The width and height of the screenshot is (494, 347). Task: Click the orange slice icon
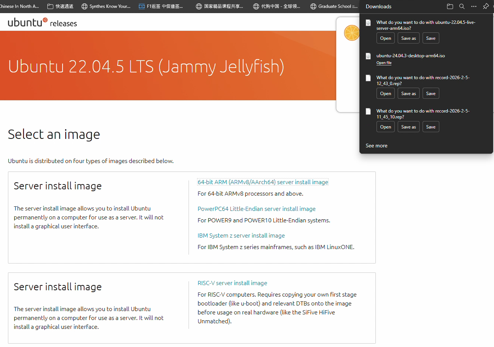[x=352, y=33]
